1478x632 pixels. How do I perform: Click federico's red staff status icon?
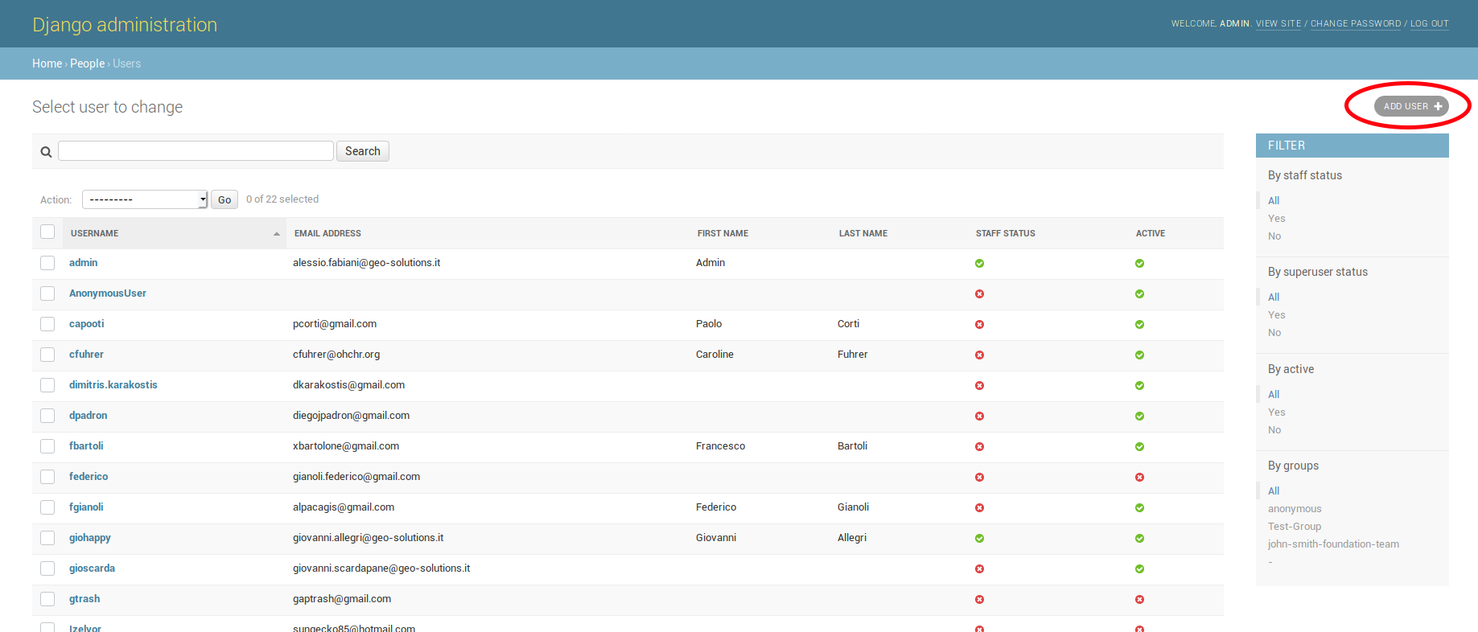tap(979, 478)
